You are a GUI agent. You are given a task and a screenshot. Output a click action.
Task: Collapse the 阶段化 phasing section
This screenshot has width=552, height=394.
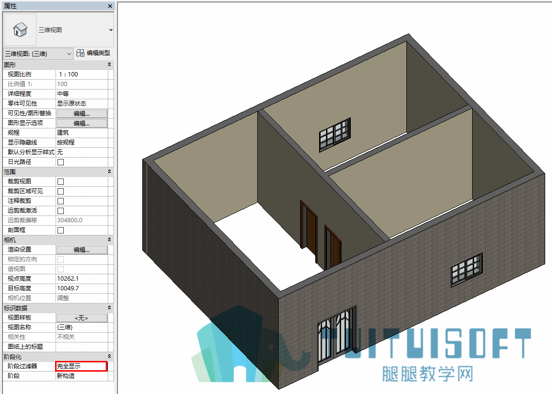[109, 357]
